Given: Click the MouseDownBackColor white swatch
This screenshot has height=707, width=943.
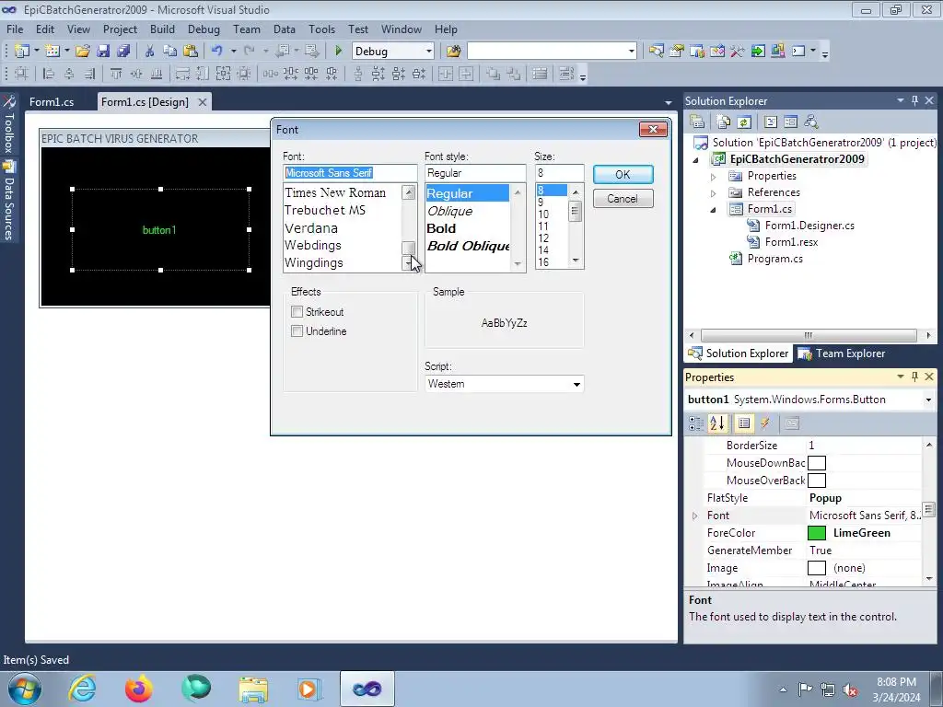Looking at the screenshot, I should 816,463.
